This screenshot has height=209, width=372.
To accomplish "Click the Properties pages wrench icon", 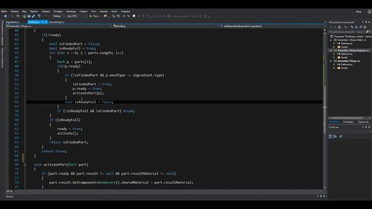I will pos(341,136).
